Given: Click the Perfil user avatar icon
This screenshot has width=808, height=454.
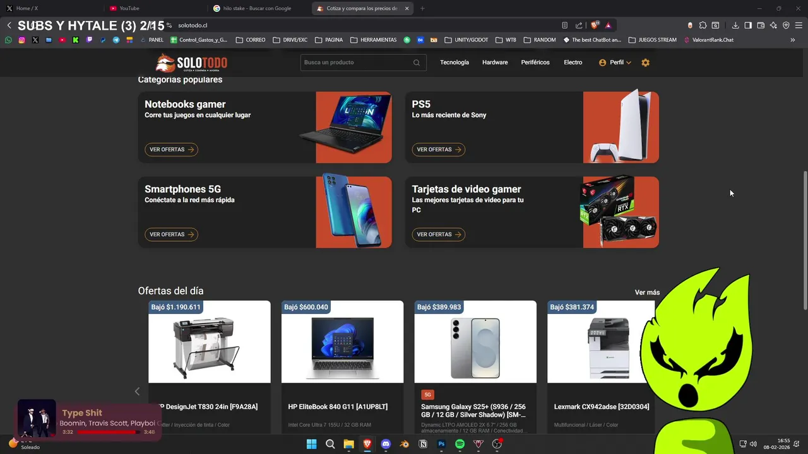Looking at the screenshot, I should [602, 62].
